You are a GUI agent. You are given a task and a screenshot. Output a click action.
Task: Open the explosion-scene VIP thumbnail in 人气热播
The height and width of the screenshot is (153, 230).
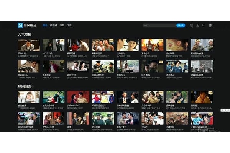153,45
